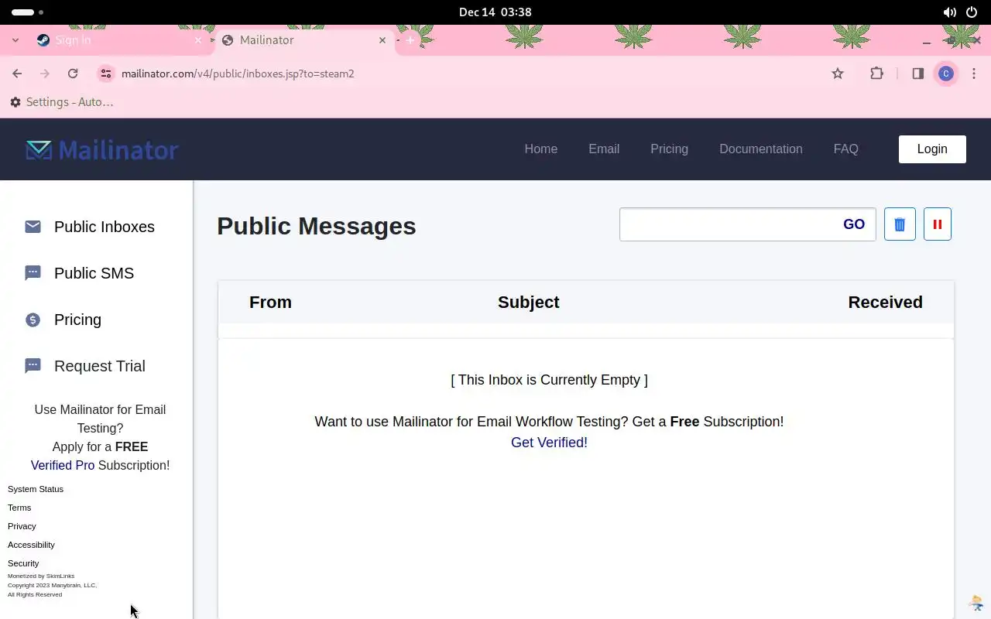Open the FAQ menu item
Image resolution: width=991 pixels, height=619 pixels.
point(846,149)
